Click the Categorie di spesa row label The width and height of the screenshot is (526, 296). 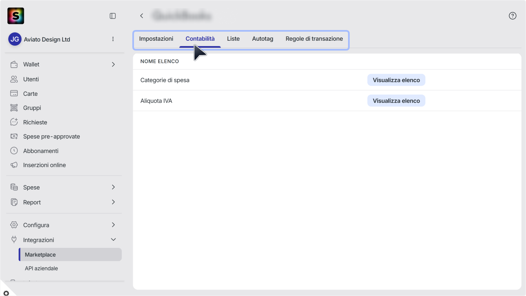165,80
